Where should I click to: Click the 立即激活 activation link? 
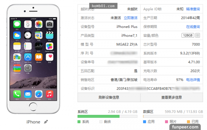click(130, 18)
